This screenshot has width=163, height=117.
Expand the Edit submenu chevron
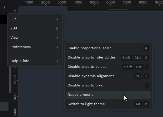tap(57, 29)
